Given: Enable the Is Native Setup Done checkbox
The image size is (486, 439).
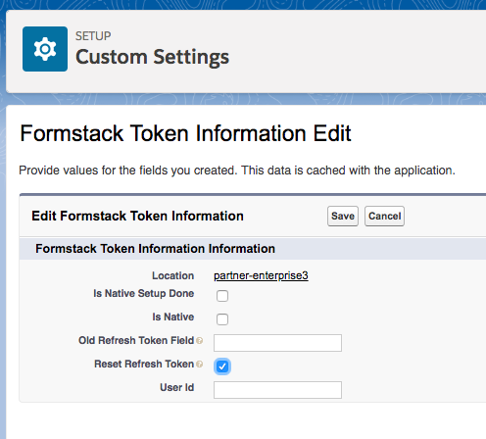Looking at the screenshot, I should pos(222,296).
